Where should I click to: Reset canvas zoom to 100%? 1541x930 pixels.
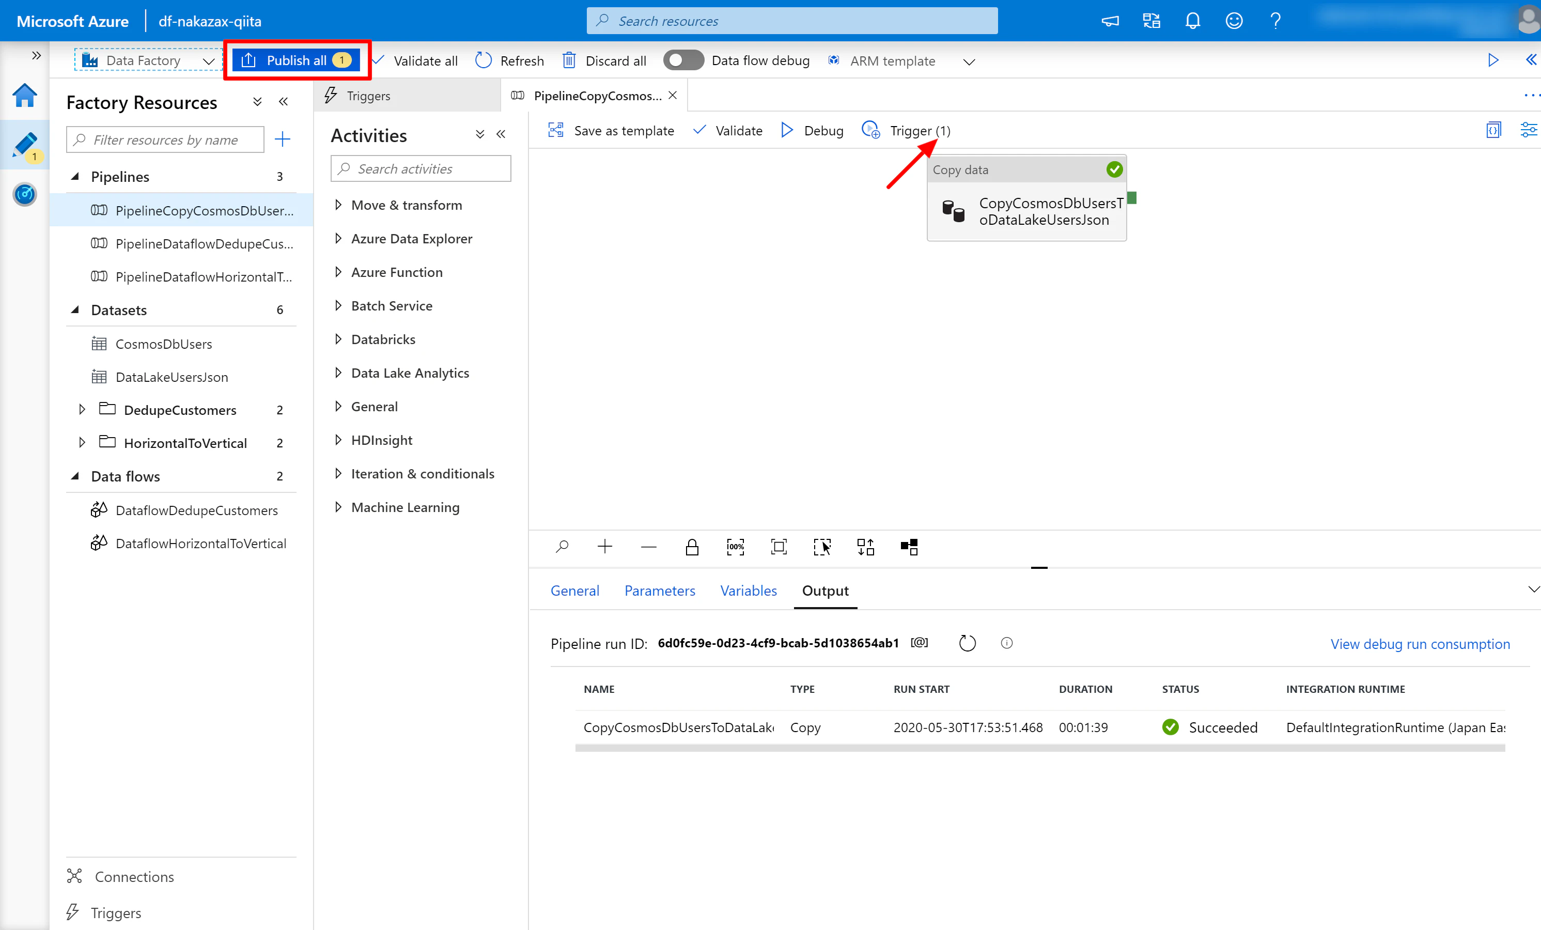coord(736,547)
